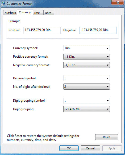
Task: Select the Currency tab
Action: (25, 12)
